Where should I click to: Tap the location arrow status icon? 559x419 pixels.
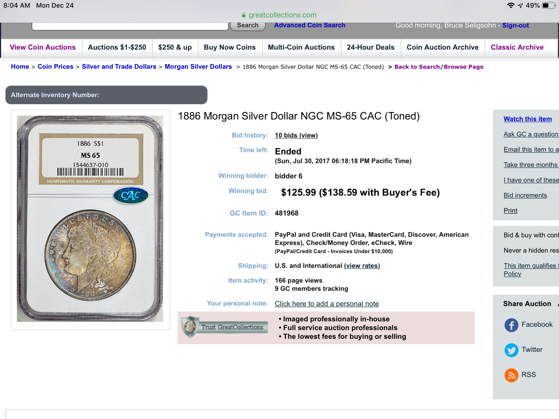[520, 6]
